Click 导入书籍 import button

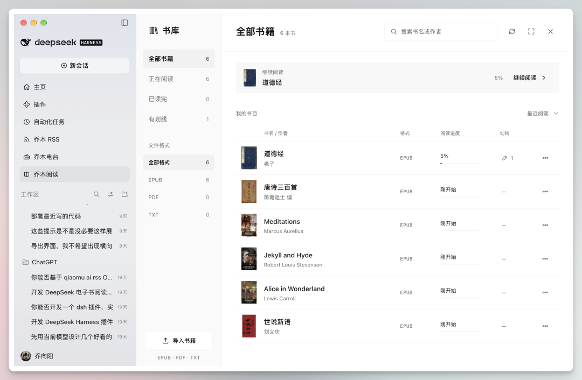point(178,340)
